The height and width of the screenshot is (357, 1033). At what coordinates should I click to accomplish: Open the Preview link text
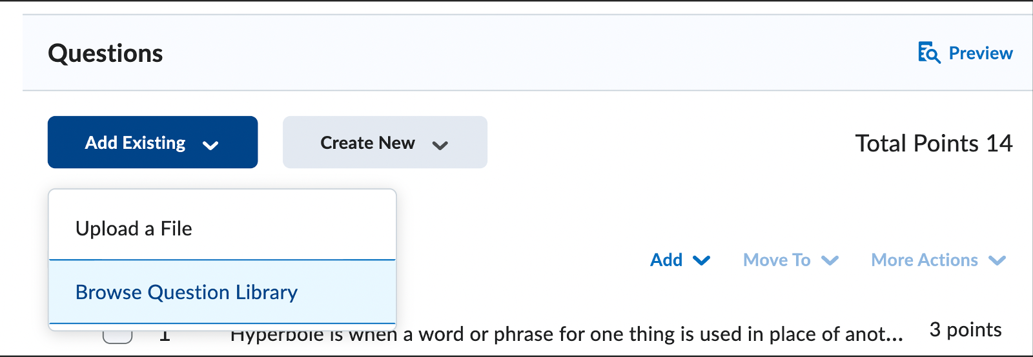coord(980,53)
